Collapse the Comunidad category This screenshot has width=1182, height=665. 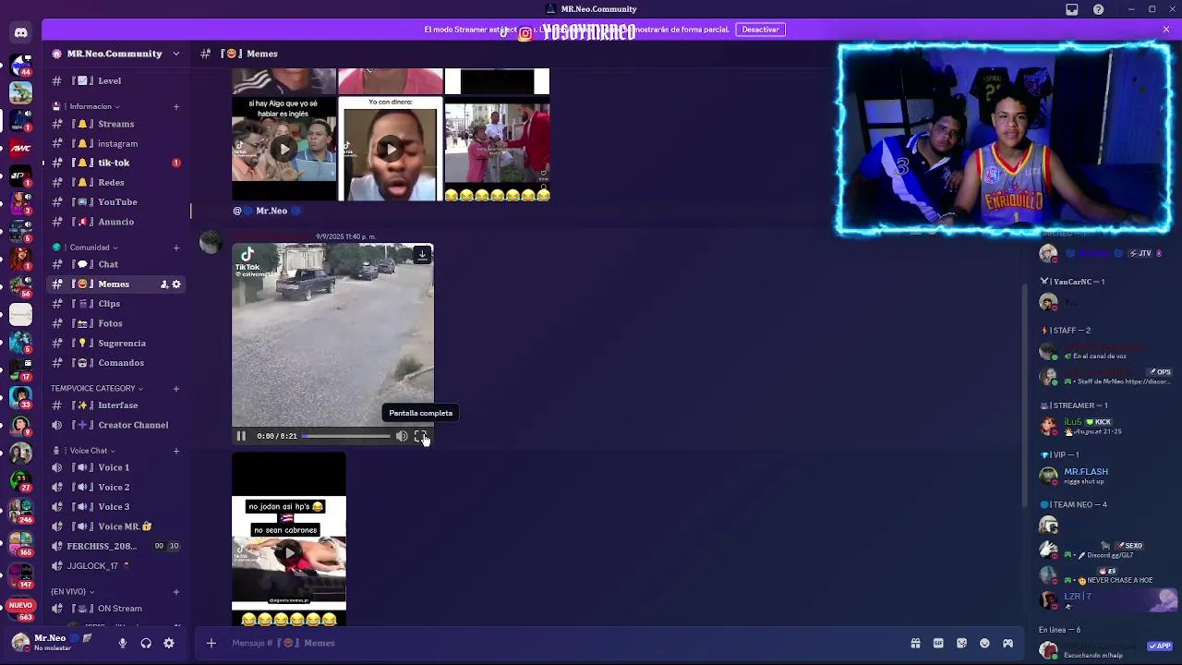pyautogui.click(x=90, y=248)
